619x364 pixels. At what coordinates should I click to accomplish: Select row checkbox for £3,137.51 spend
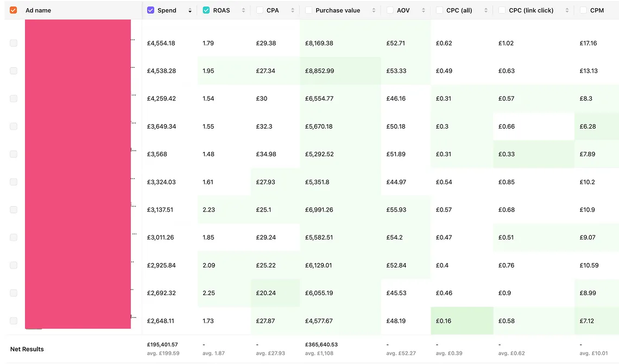click(x=14, y=210)
